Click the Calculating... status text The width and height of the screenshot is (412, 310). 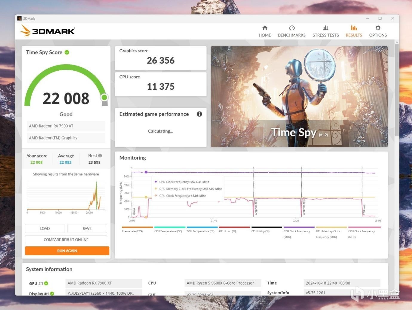click(161, 131)
